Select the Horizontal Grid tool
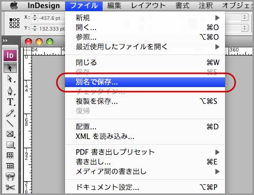Image resolution: width=254 pixels, height=195 pixels. point(10,155)
